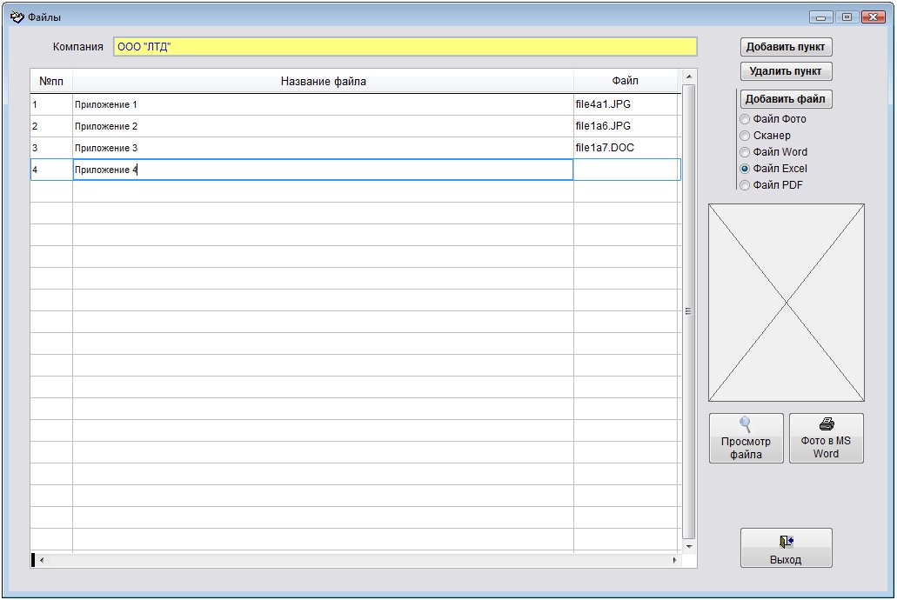This screenshot has height=600, width=897.
Task: Click the Добавить пункт button
Action: (x=786, y=47)
